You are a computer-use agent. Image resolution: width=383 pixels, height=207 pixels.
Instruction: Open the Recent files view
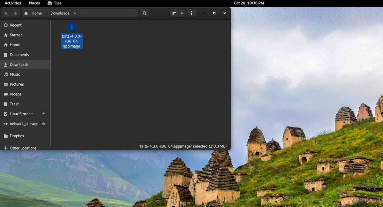click(16, 25)
